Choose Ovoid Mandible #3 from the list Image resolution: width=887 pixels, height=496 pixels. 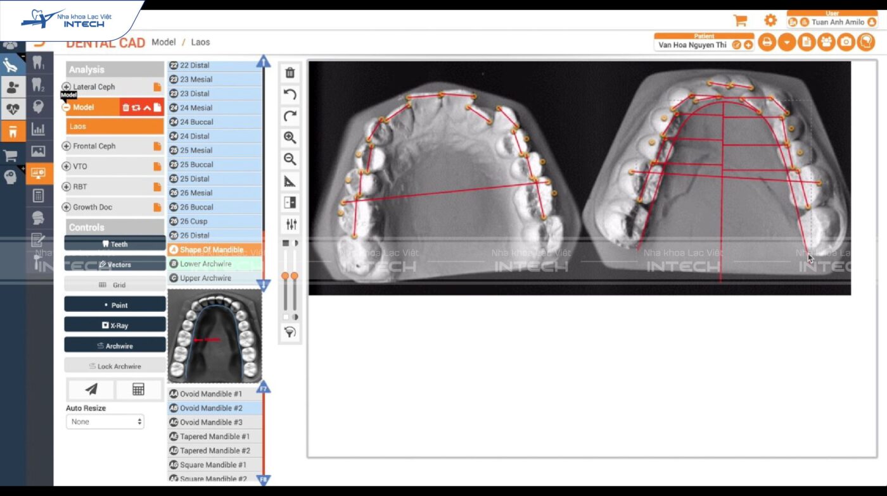pos(211,423)
